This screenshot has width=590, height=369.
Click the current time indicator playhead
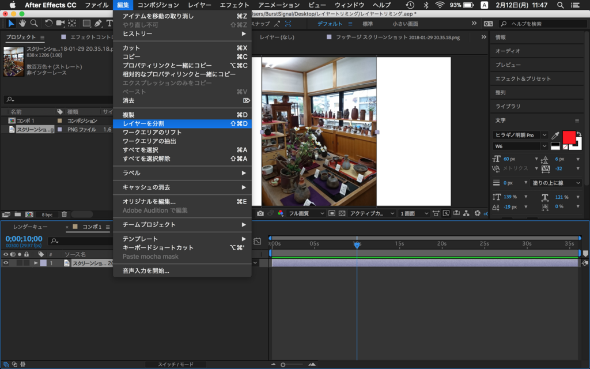point(357,244)
